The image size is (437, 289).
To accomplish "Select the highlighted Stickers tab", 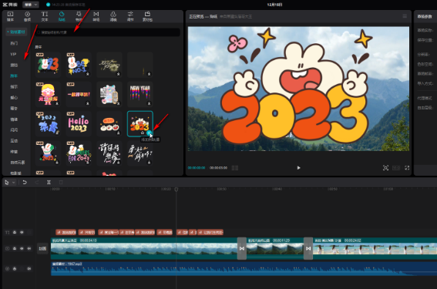I will pyautogui.click(x=62, y=16).
